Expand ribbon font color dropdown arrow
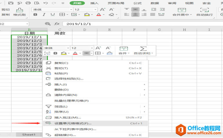Viewport: 223px width, 138px height. (104, 15)
